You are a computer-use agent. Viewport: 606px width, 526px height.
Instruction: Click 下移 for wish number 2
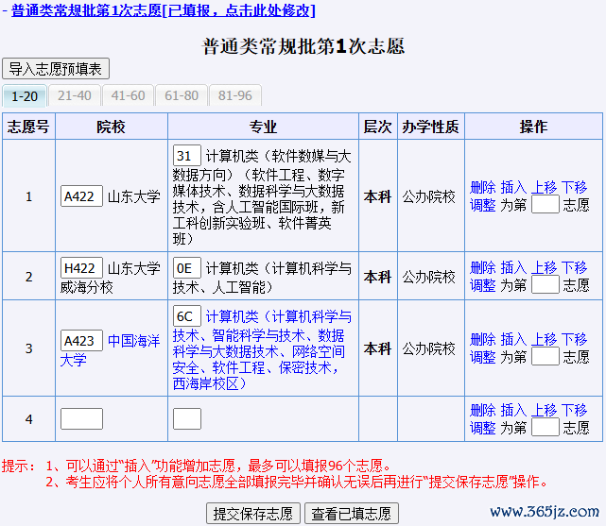(574, 267)
